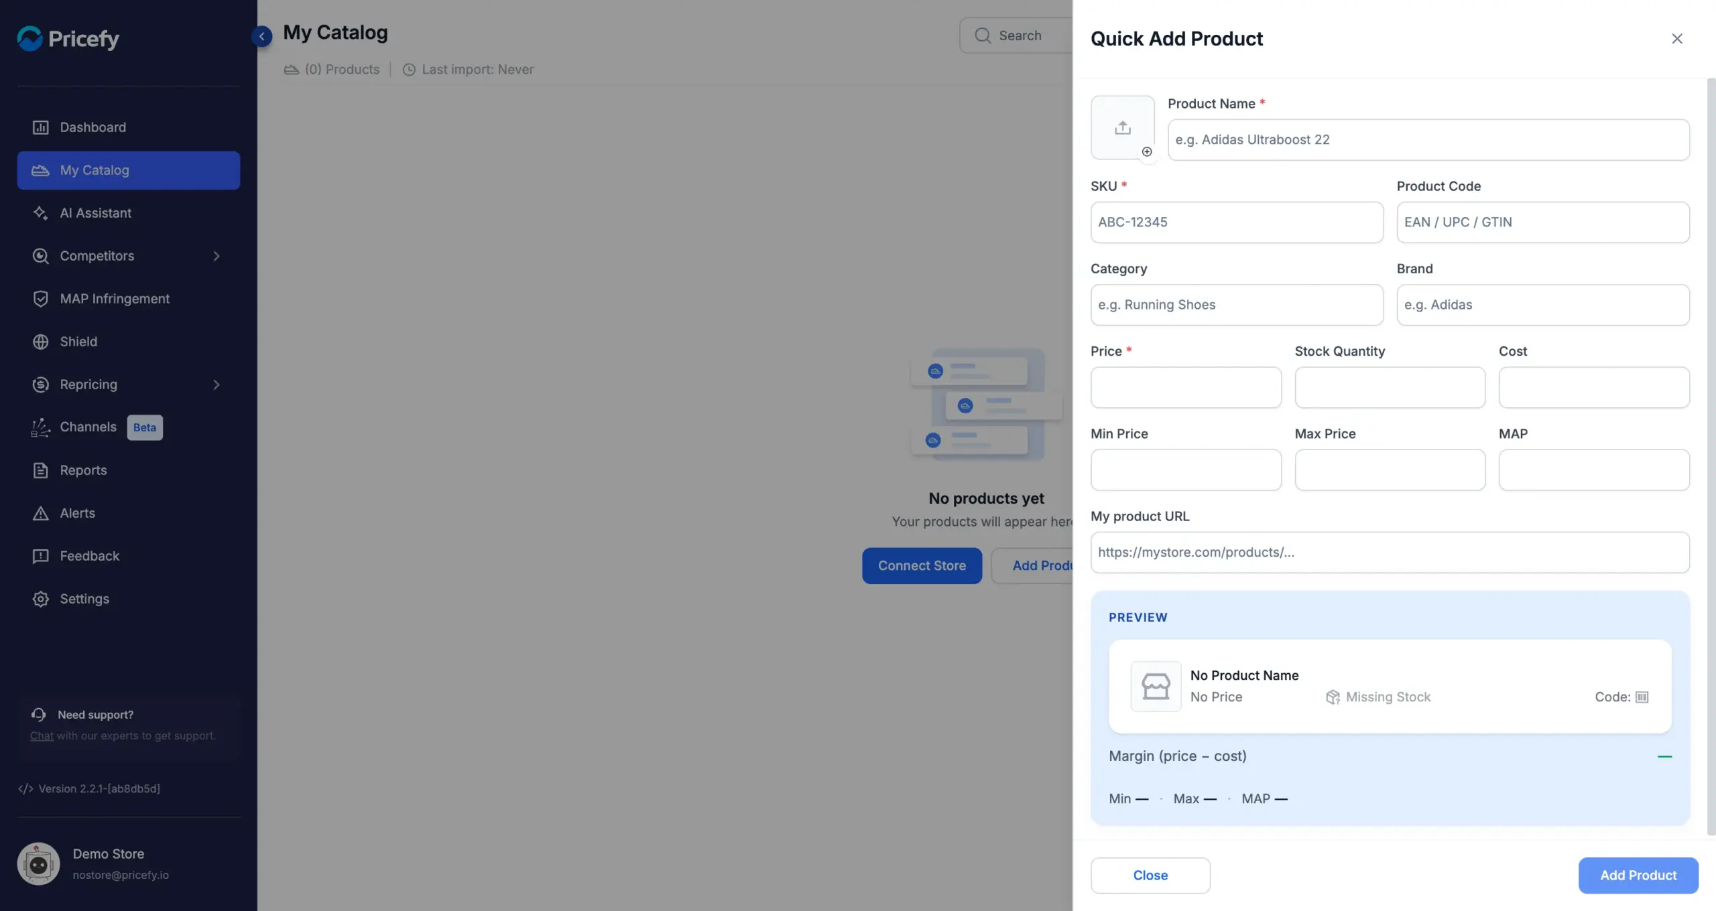
Task: Click the MAP input field
Action: (1594, 470)
